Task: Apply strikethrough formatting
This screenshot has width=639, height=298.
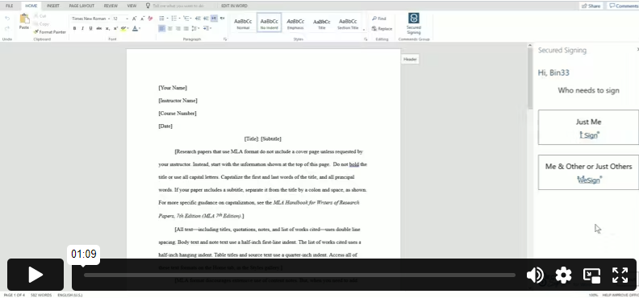Action: 99,28
